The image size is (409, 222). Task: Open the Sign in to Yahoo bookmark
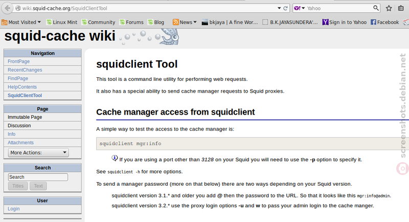point(344,22)
